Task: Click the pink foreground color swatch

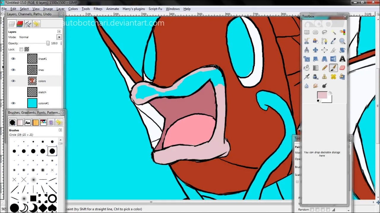Action: tap(322, 95)
